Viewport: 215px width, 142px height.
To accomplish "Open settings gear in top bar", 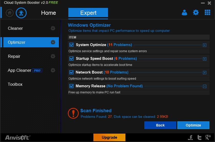I will [x=196, y=12].
